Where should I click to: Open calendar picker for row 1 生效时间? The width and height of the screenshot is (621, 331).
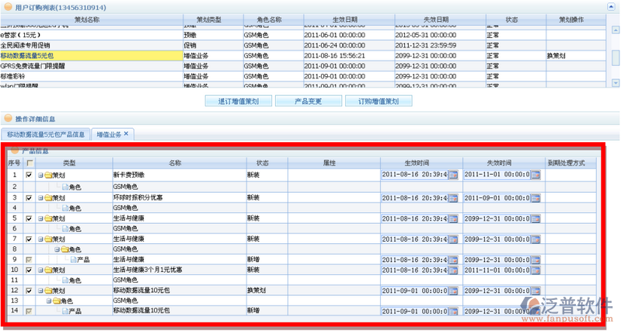pos(453,175)
